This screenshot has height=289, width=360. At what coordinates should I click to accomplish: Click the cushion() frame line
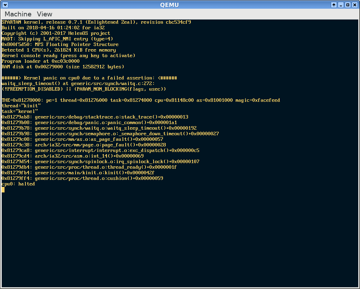click(82, 178)
